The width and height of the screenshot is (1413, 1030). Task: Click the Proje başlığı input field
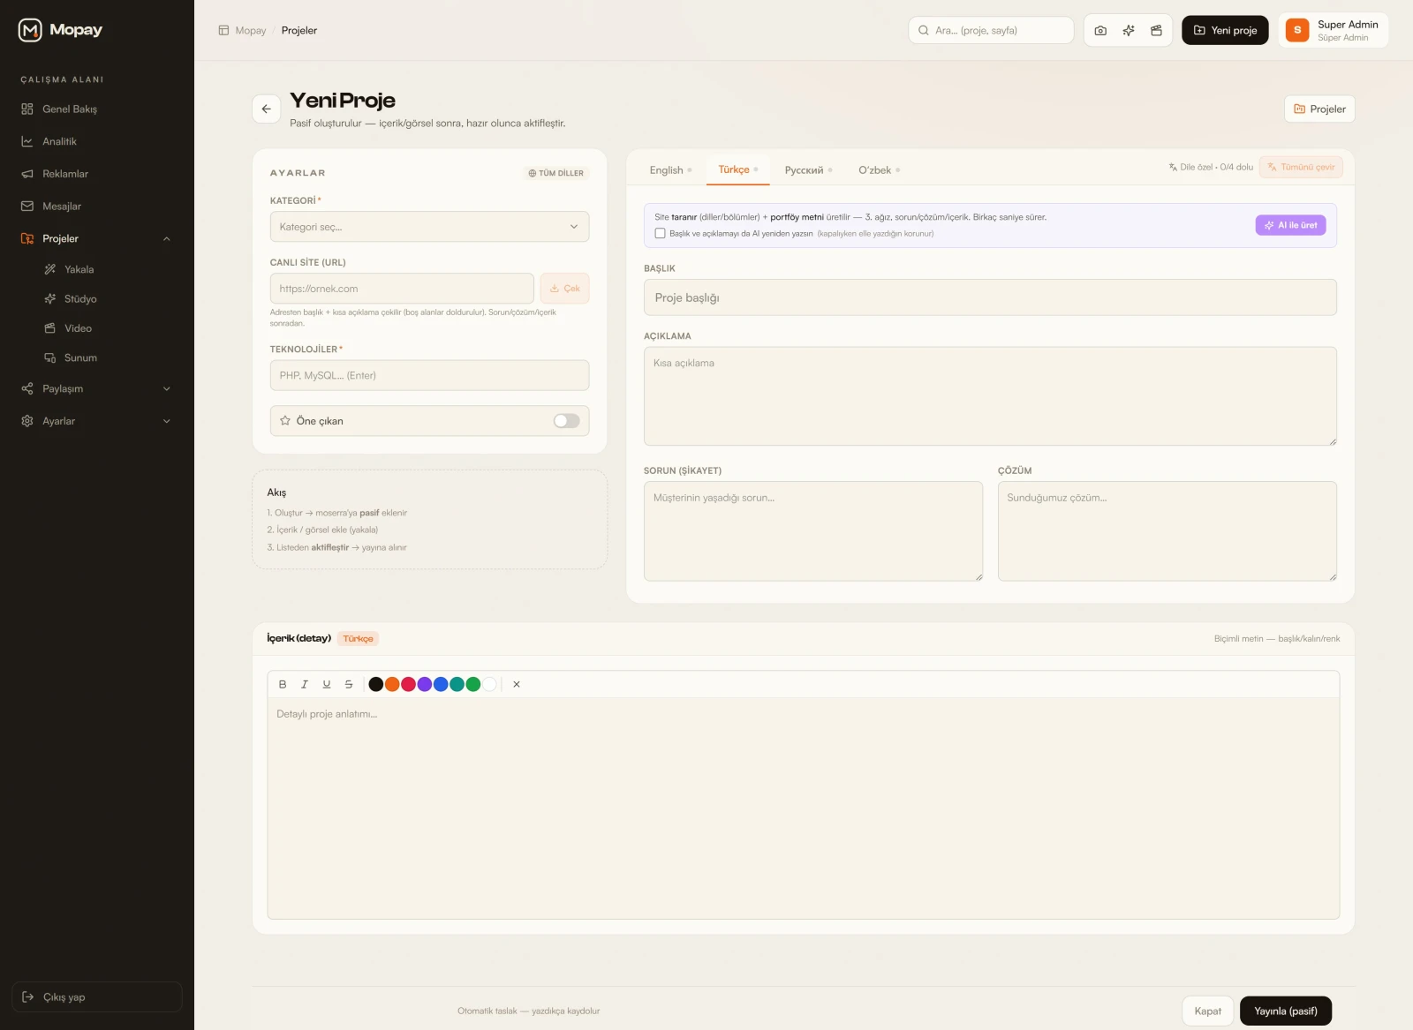click(990, 298)
